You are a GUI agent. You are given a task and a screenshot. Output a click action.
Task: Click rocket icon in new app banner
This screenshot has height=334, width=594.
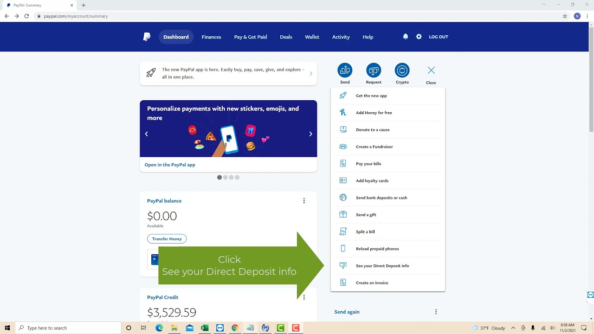(151, 73)
